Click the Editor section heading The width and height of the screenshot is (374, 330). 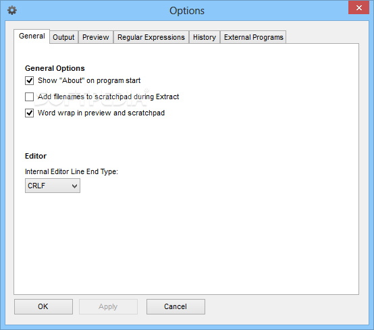coord(36,156)
